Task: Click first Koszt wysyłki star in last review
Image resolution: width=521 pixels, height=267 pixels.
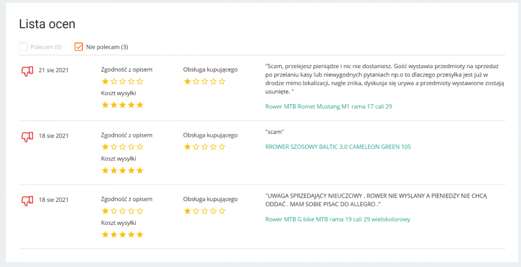Action: click(x=105, y=234)
